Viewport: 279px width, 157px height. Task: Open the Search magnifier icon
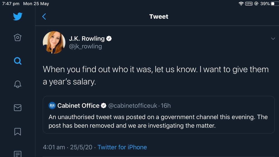pyautogui.click(x=17, y=61)
